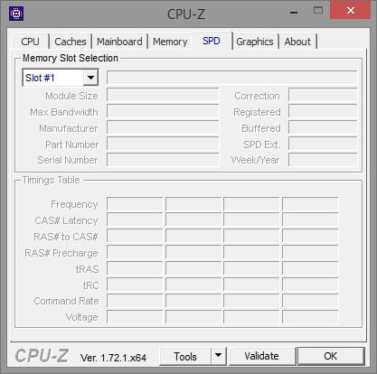
Task: View the About tab
Action: (x=297, y=42)
